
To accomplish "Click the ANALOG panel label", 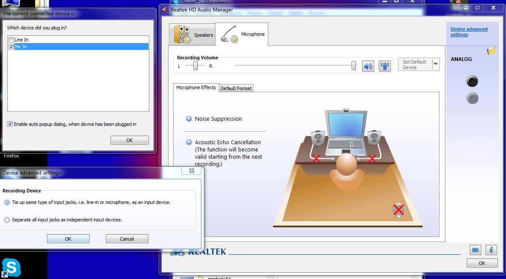I will tap(461, 59).
